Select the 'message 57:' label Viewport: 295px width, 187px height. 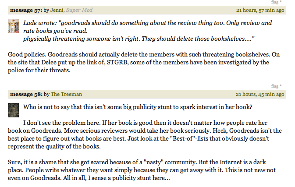click(x=26, y=10)
